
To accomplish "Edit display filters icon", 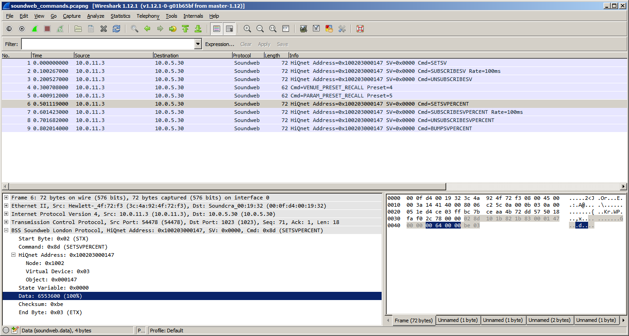I will coord(317,29).
